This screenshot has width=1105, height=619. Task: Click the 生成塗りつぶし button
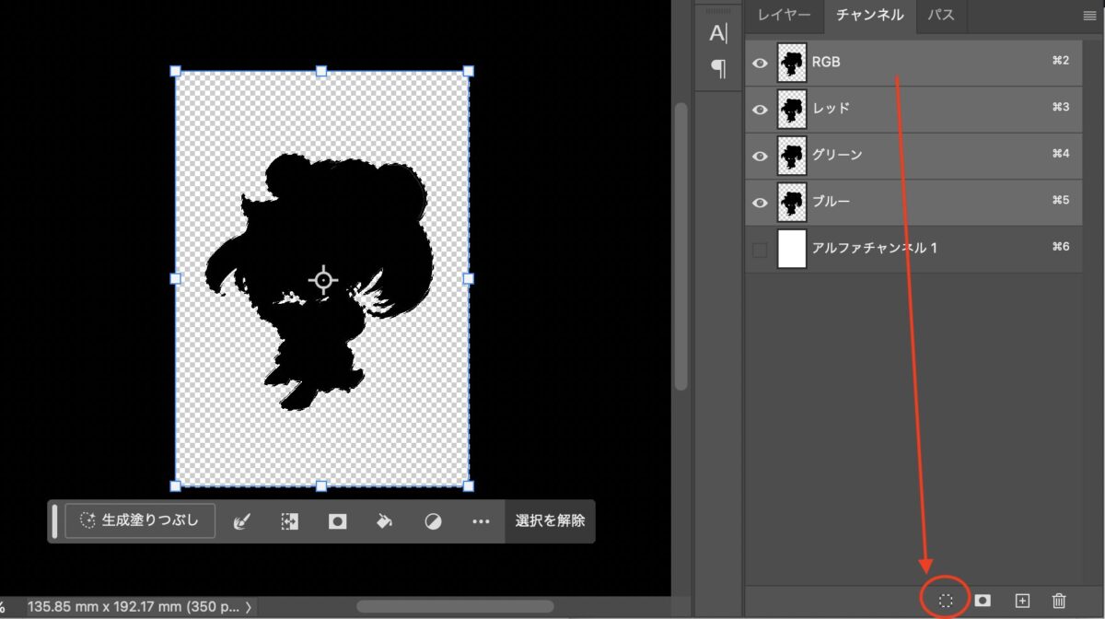point(140,520)
